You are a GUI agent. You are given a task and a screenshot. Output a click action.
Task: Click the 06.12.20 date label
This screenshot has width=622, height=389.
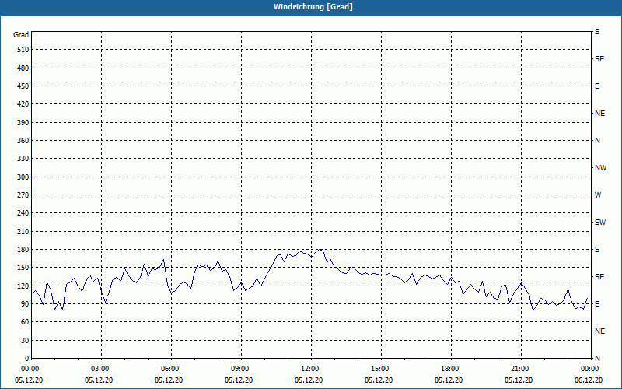589,380
